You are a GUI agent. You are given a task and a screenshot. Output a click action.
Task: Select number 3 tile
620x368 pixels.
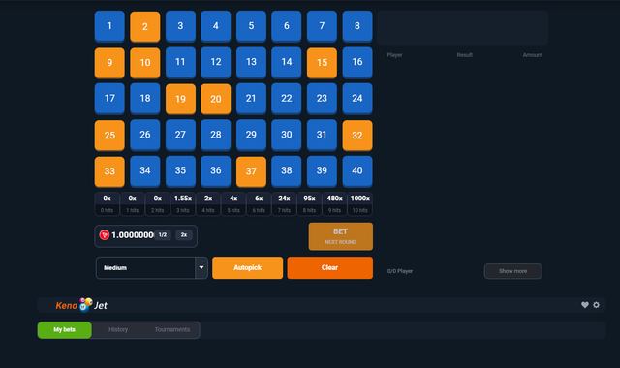[x=180, y=26]
